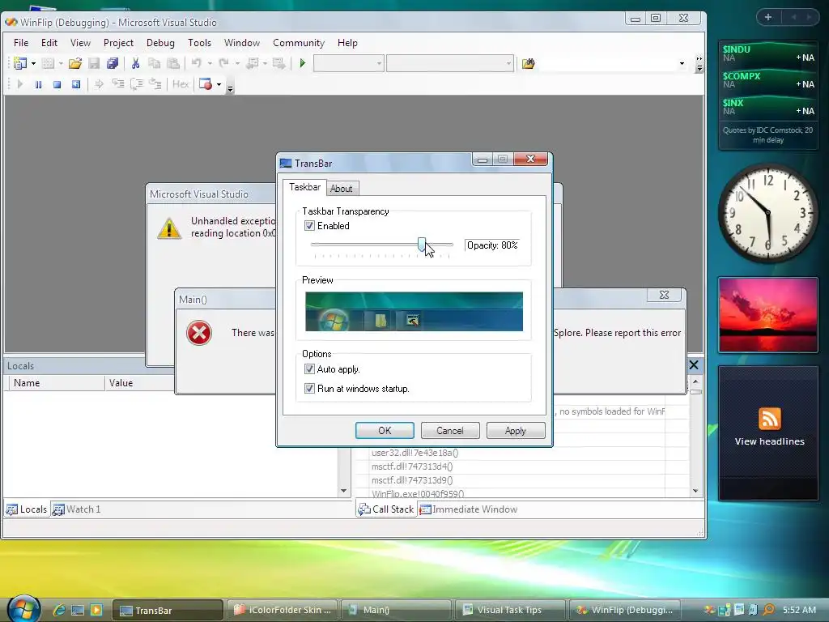This screenshot has width=829, height=622.
Task: Open the Windows Start orb
Action: point(24,608)
